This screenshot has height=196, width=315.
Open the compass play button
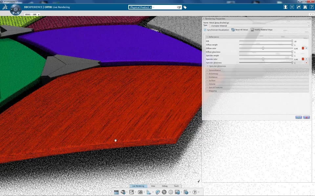coord(16,9)
